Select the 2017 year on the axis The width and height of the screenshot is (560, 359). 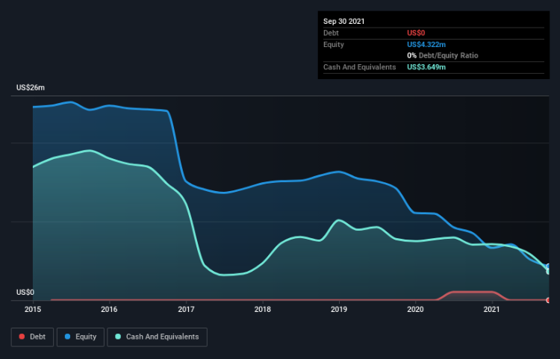pos(186,309)
